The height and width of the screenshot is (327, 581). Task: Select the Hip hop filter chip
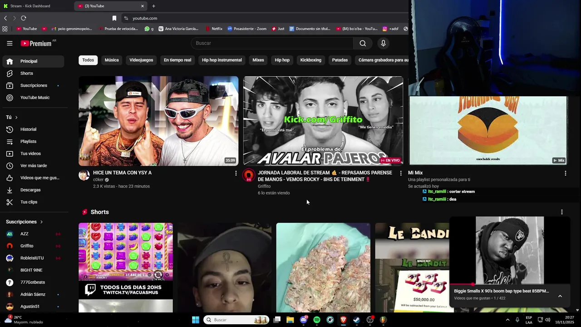click(x=282, y=60)
